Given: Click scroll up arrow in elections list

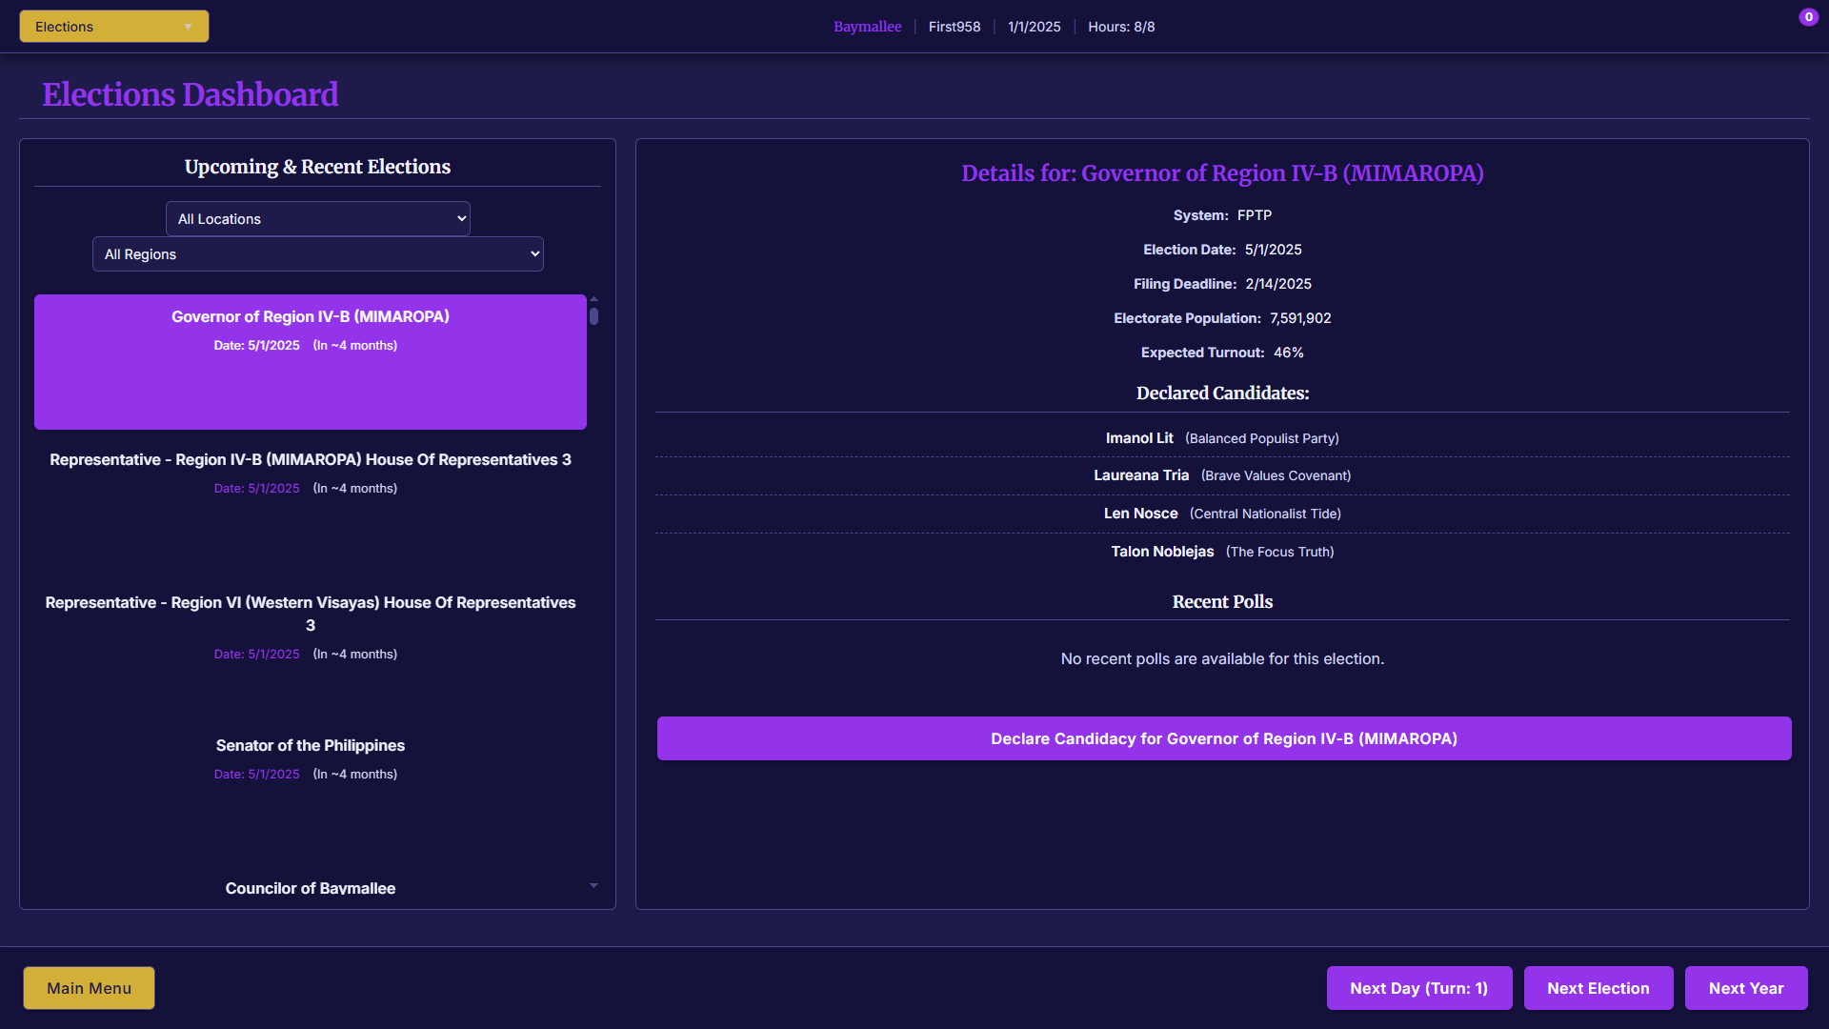Looking at the screenshot, I should pyautogui.click(x=593, y=299).
